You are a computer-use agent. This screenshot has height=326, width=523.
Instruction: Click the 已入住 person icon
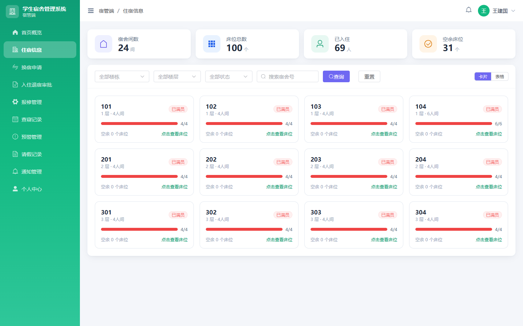click(x=320, y=44)
